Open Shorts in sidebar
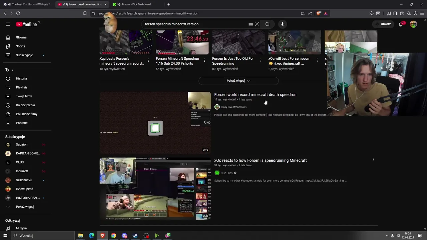 point(27,46)
